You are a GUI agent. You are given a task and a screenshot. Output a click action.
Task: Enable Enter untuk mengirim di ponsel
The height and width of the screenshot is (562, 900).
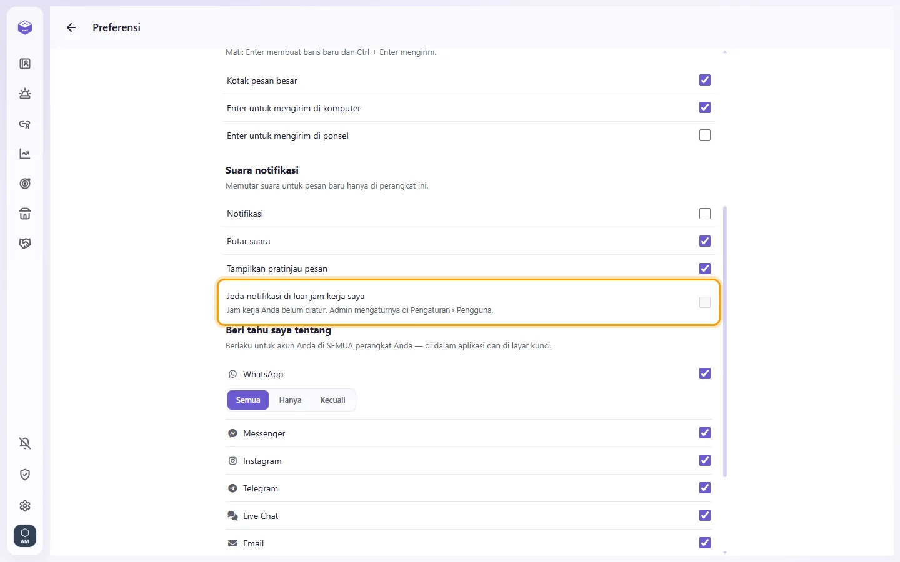705,135
